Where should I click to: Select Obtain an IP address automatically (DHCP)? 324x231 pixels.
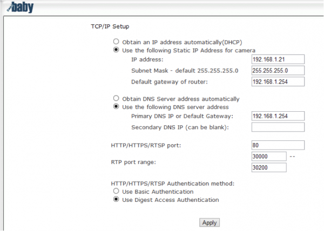[116, 42]
